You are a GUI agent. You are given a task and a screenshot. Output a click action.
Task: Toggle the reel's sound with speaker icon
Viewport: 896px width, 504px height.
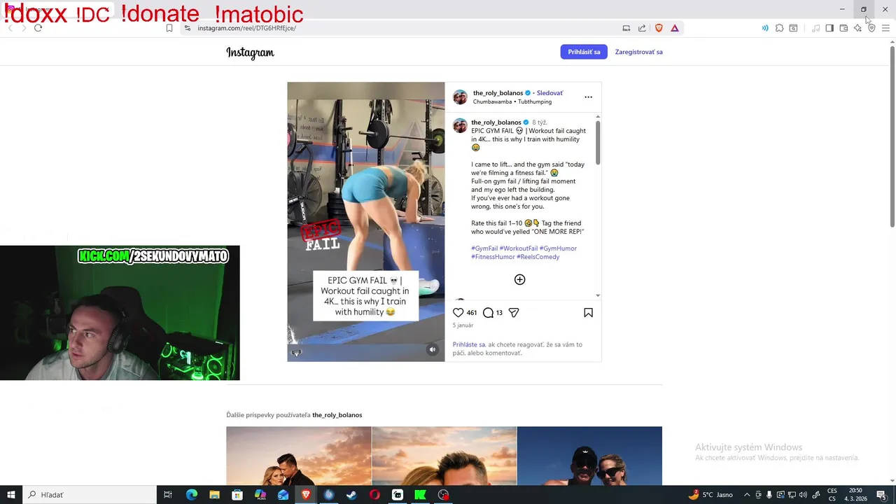pos(433,350)
